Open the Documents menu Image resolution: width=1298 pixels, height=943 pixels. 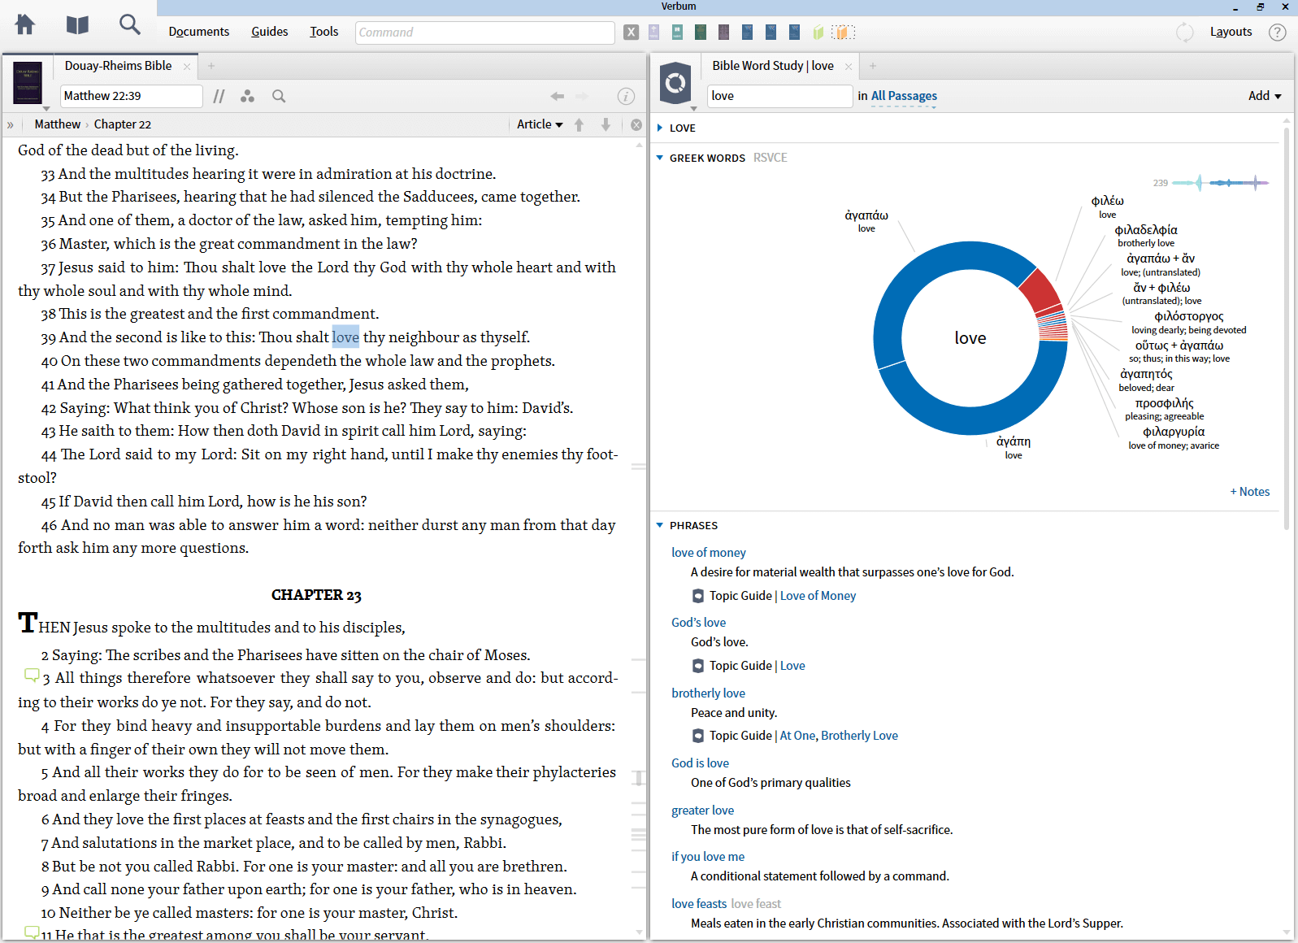198,32
